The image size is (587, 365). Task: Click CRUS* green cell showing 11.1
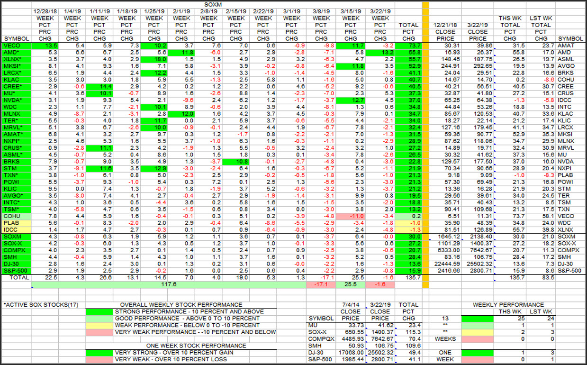click(x=99, y=148)
